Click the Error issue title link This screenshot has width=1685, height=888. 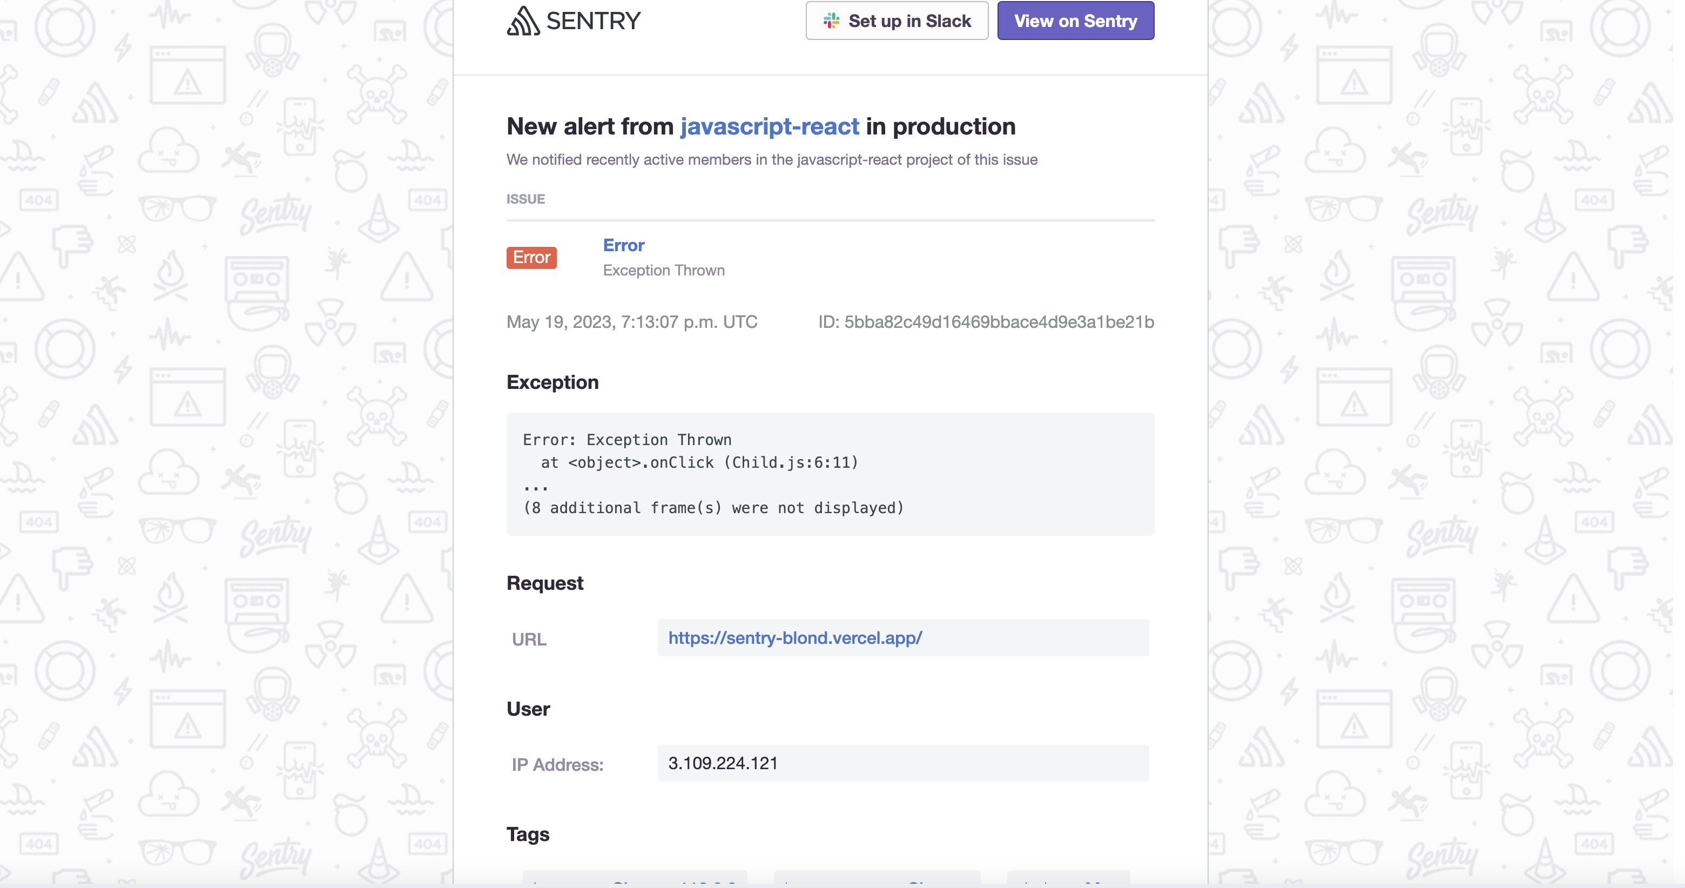tap(623, 245)
